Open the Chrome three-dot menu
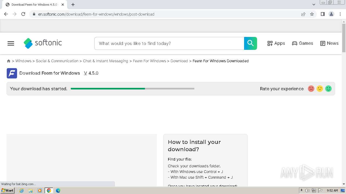Viewport: 346px width, 194px height. pos(340,14)
